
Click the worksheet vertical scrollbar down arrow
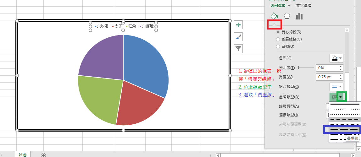point(358,149)
